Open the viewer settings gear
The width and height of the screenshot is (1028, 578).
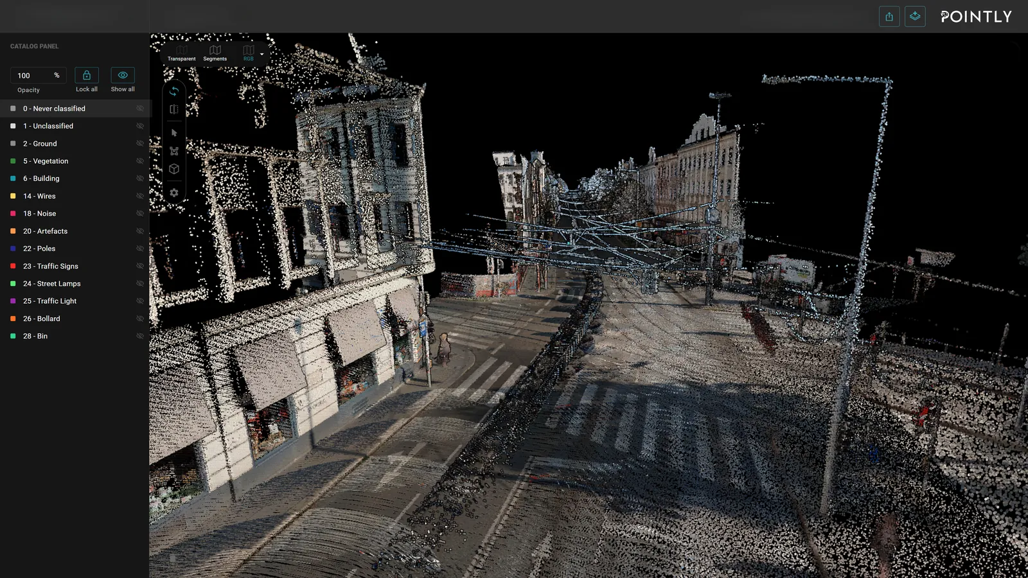(174, 193)
